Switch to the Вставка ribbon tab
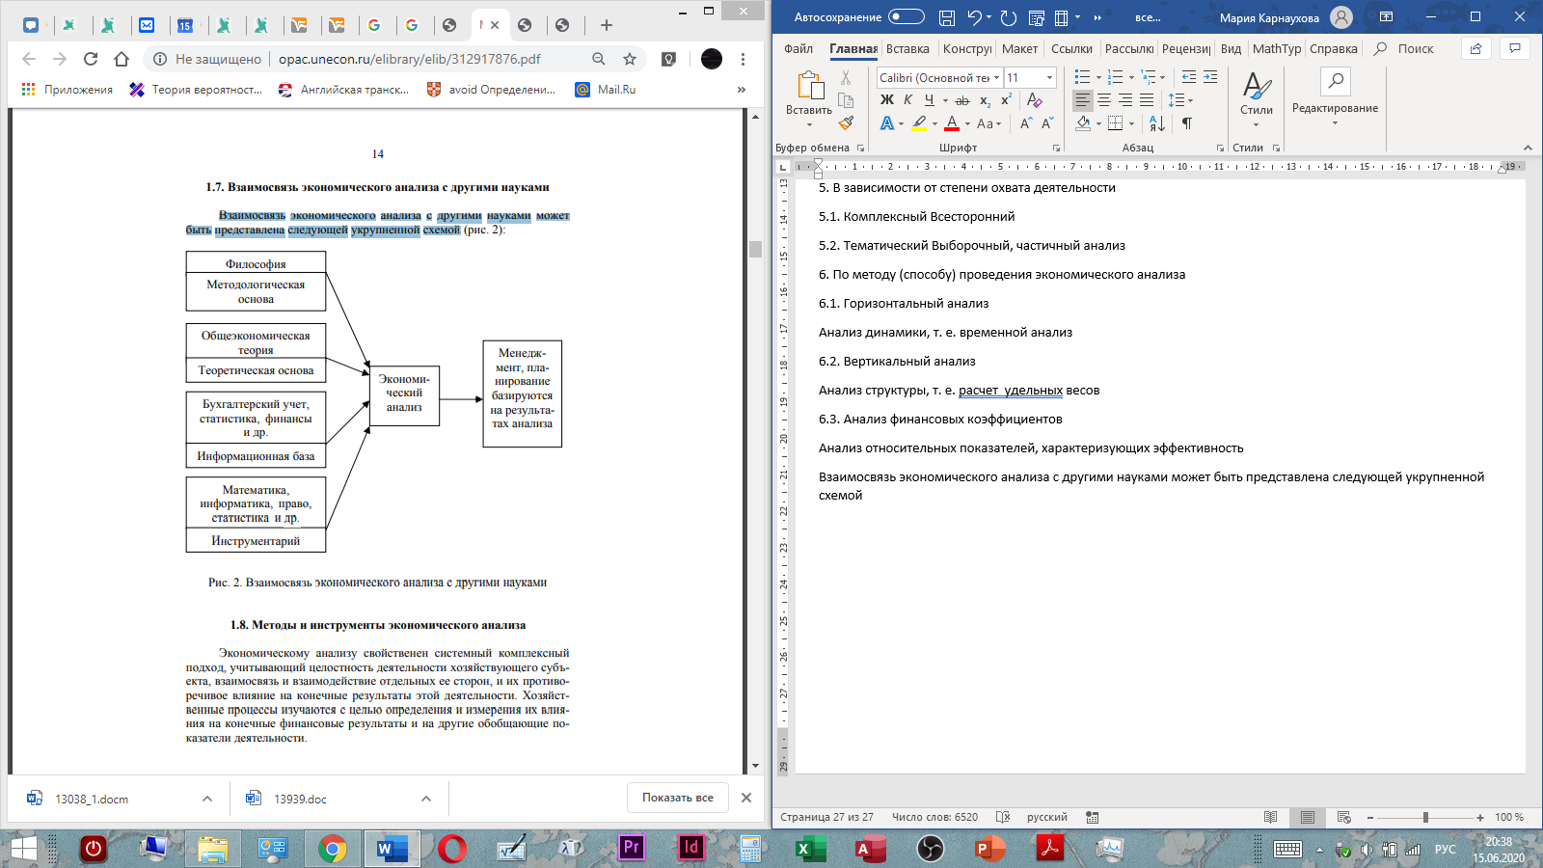This screenshot has height=868, width=1543. tap(907, 49)
